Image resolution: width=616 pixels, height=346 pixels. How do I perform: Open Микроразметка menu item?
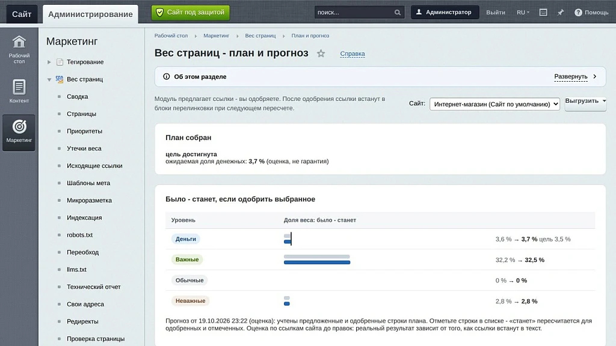89,200
